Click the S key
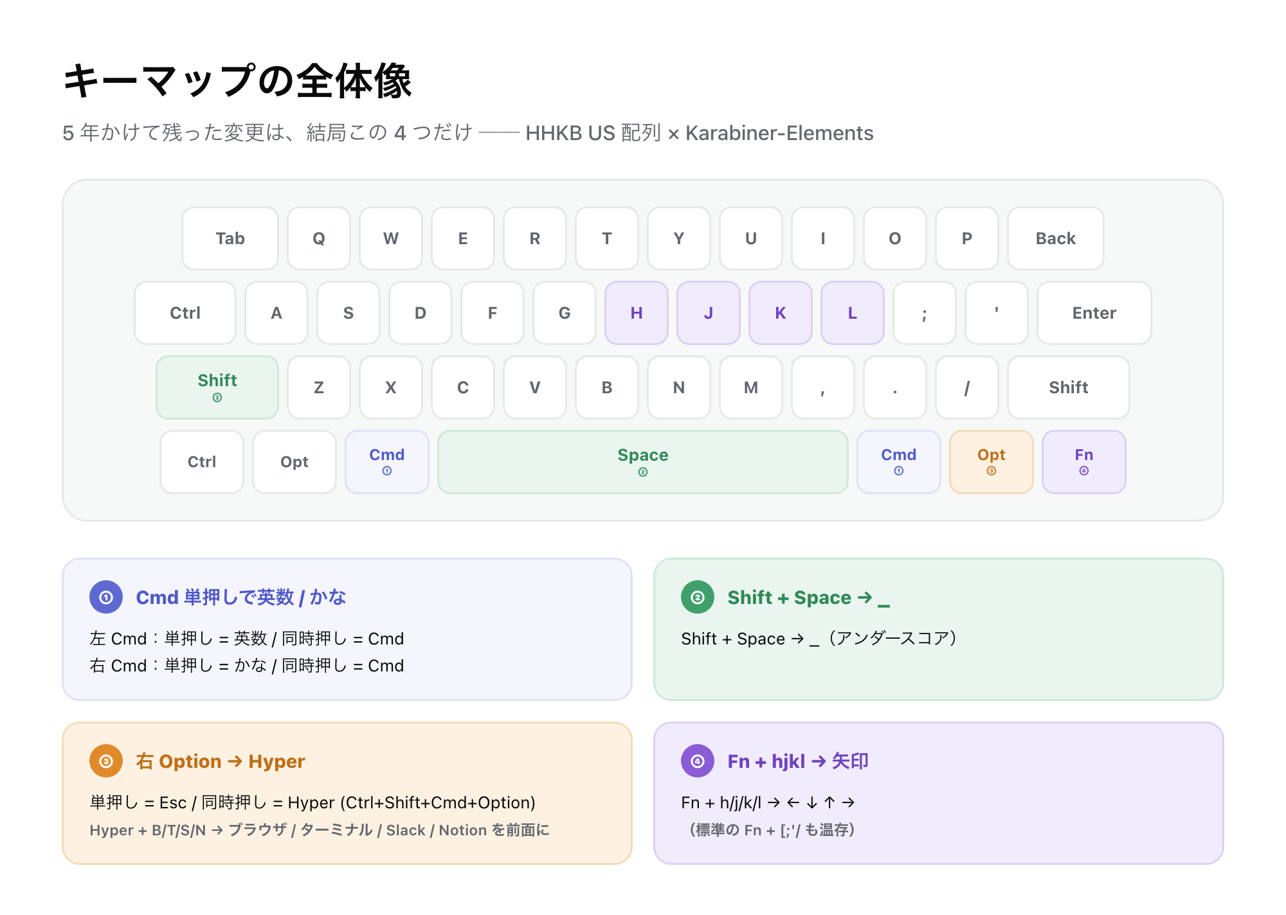1286x915 pixels. [x=349, y=313]
